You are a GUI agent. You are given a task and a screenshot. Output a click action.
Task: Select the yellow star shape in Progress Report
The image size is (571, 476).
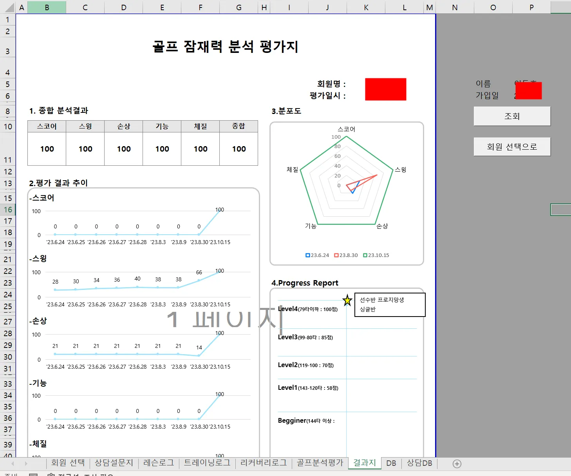click(x=347, y=300)
